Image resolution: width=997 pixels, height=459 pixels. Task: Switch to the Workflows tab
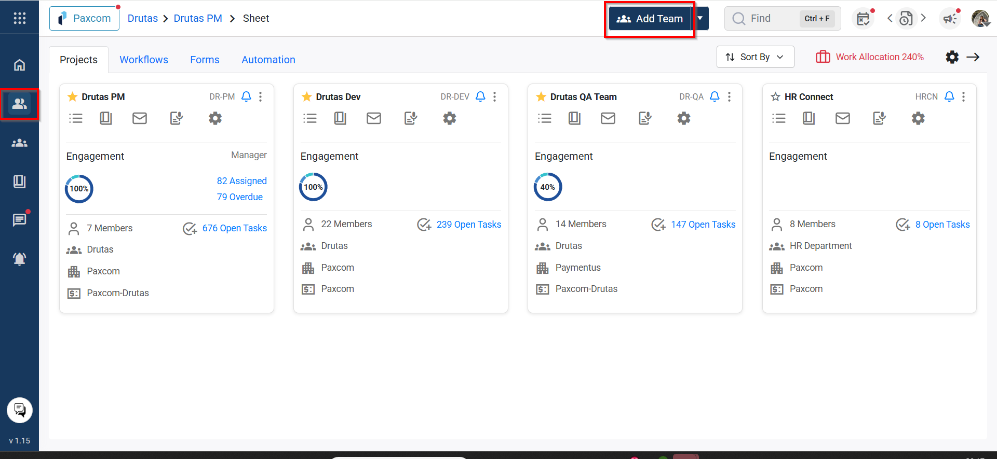144,60
